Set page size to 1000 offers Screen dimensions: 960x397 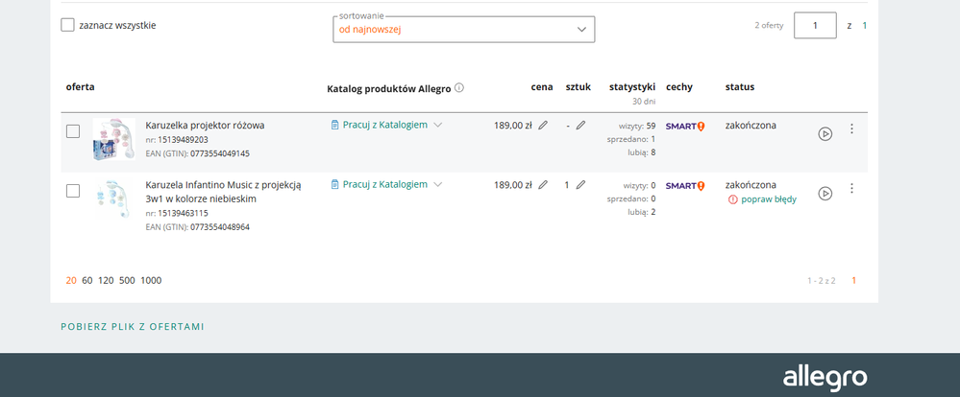151,281
